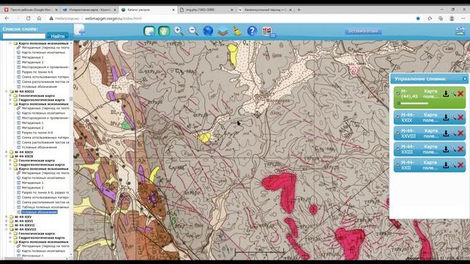Remove the M-44-XXII layer
Viewport: 470px width, 264px height.
460,165
